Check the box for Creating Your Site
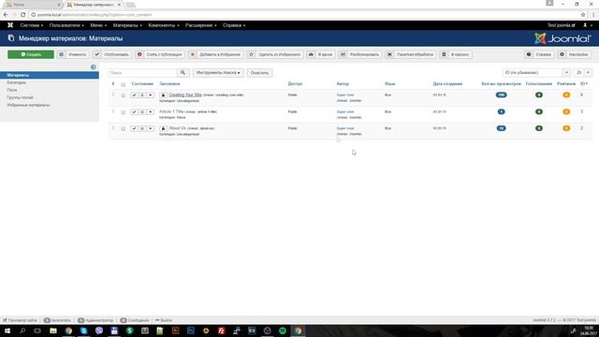This screenshot has width=599, height=337. tap(123, 95)
